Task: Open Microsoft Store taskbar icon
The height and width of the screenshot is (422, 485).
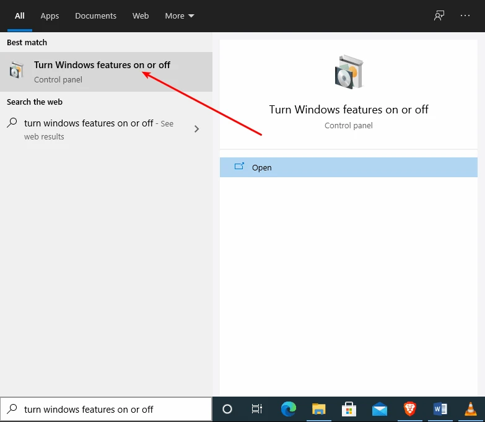Action: click(x=349, y=409)
